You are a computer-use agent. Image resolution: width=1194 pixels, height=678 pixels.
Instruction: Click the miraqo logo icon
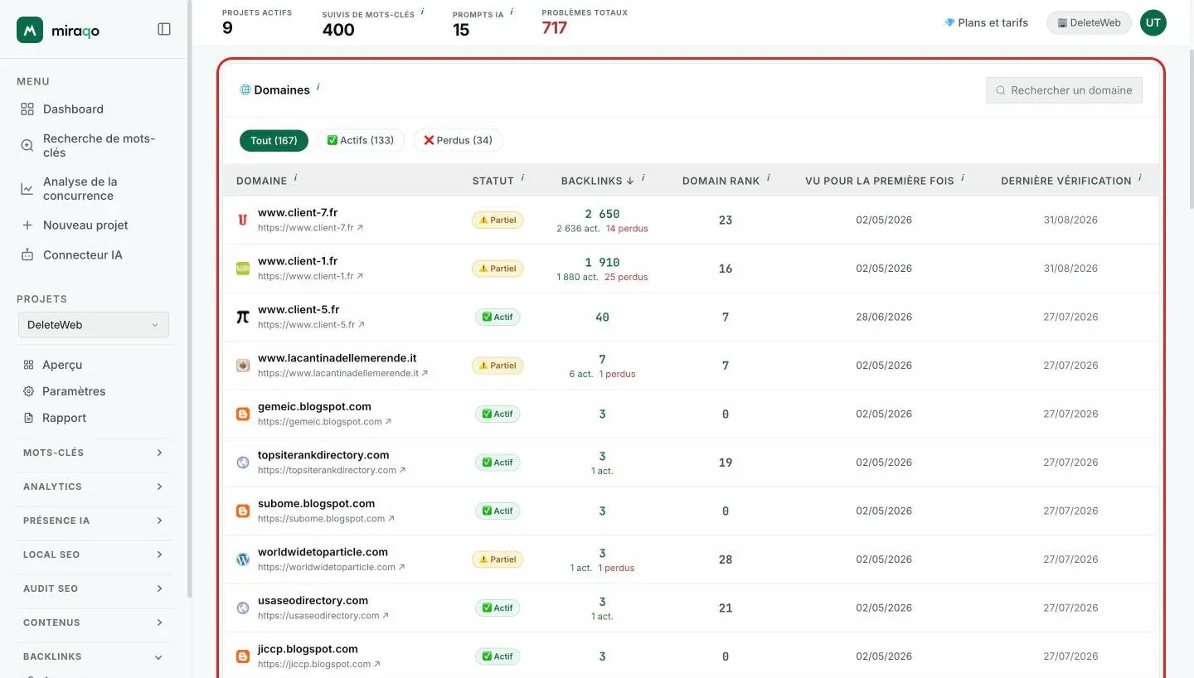[30, 30]
